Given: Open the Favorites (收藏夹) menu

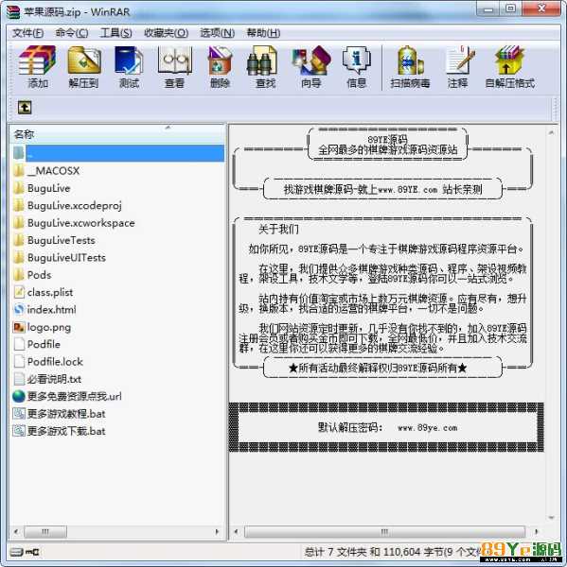Looking at the screenshot, I should click(x=166, y=33).
